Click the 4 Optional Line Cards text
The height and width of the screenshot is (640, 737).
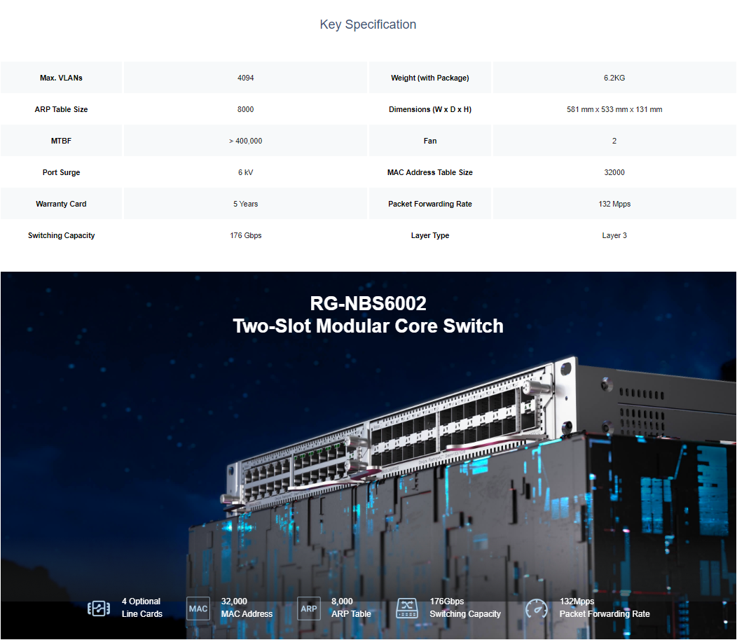[142, 608]
